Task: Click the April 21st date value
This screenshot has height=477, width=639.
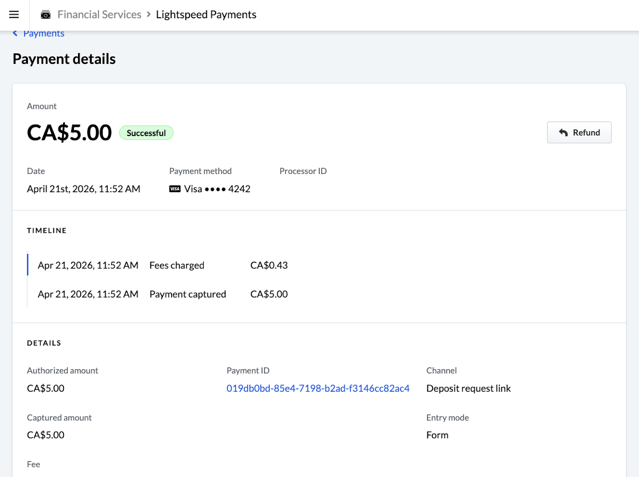Action: pos(84,189)
